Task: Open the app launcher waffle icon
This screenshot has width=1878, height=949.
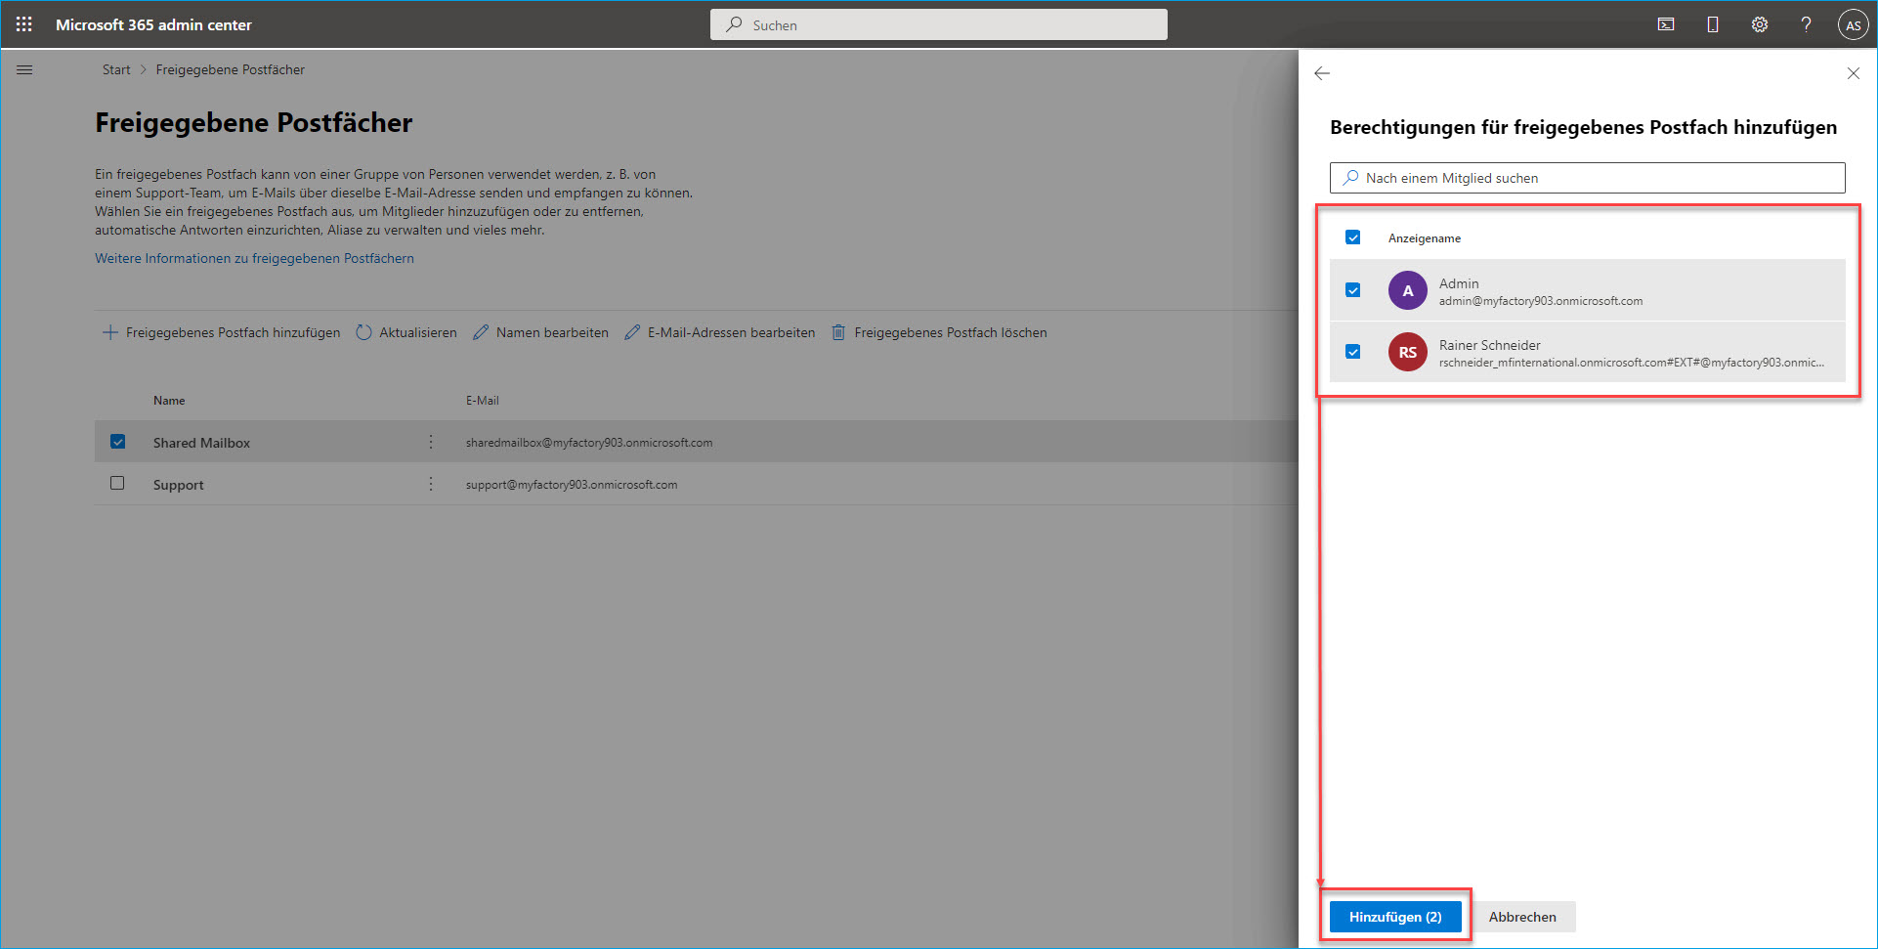Action: (x=24, y=24)
